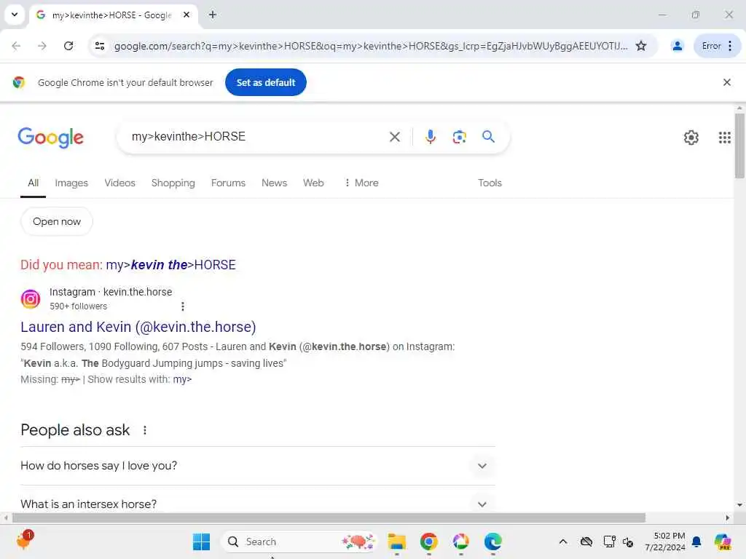This screenshot has height=559, width=746.
Task: Click Set as default button
Action: (265, 82)
